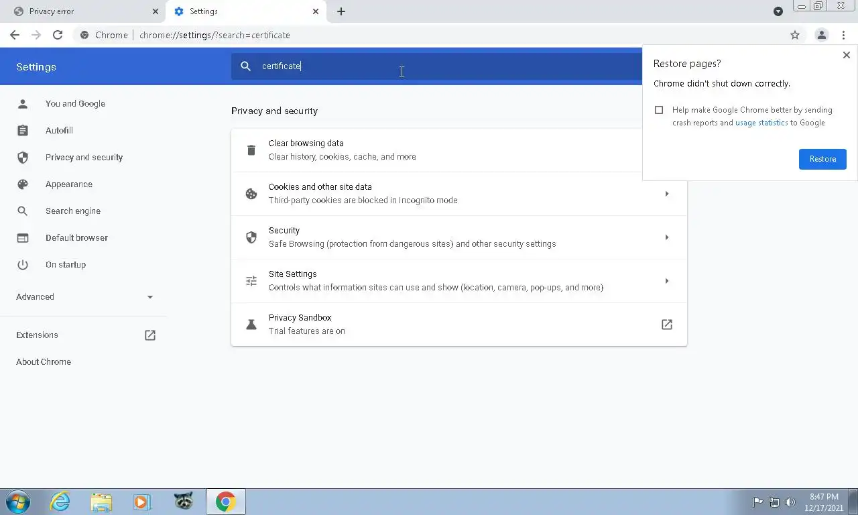Open the Action Center flag tray icon
This screenshot has height=515, width=858.
757,502
